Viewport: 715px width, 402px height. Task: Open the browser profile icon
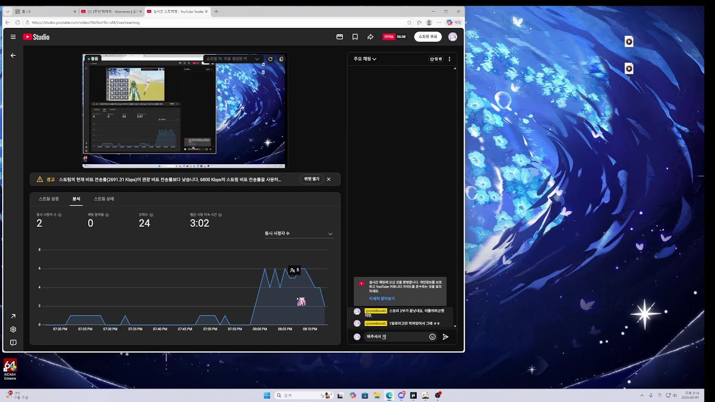(429, 22)
